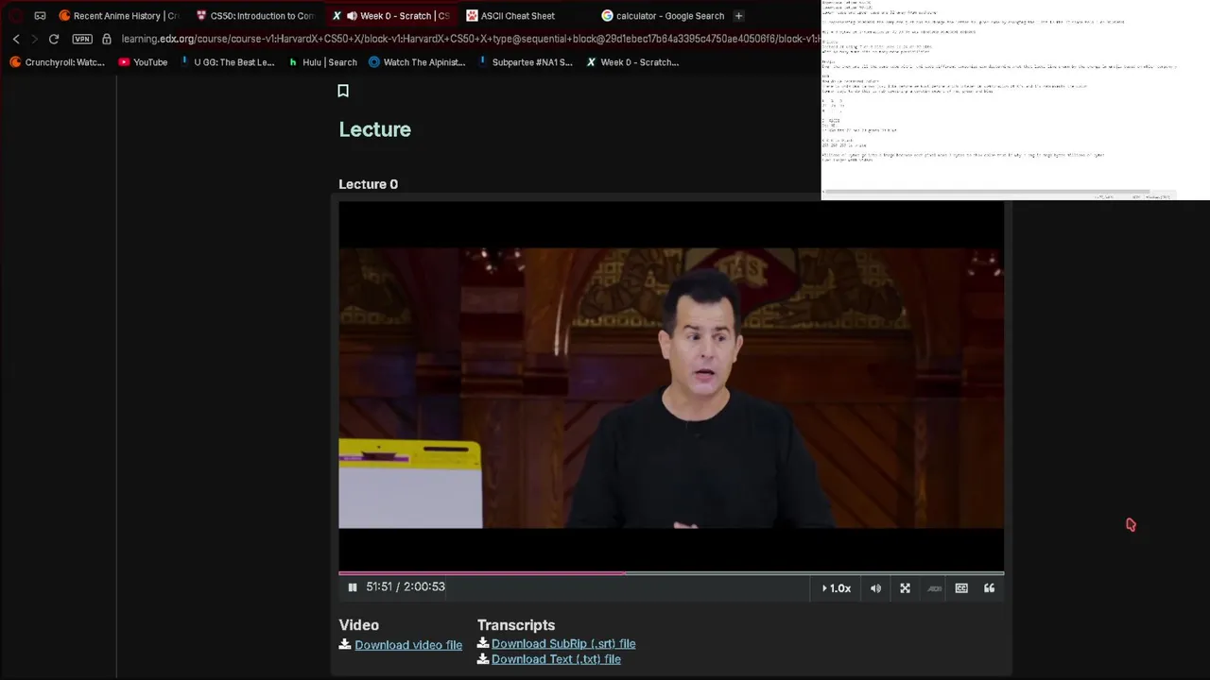Open the 1.0x playback speed menu
Viewport: 1210px width, 680px height.
[836, 588]
